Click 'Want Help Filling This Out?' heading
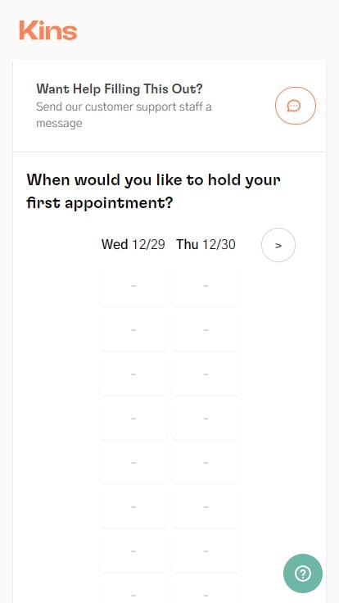This screenshot has height=603, width=339. 120,88
